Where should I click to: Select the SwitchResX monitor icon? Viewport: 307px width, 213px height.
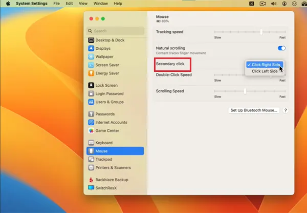point(91,188)
